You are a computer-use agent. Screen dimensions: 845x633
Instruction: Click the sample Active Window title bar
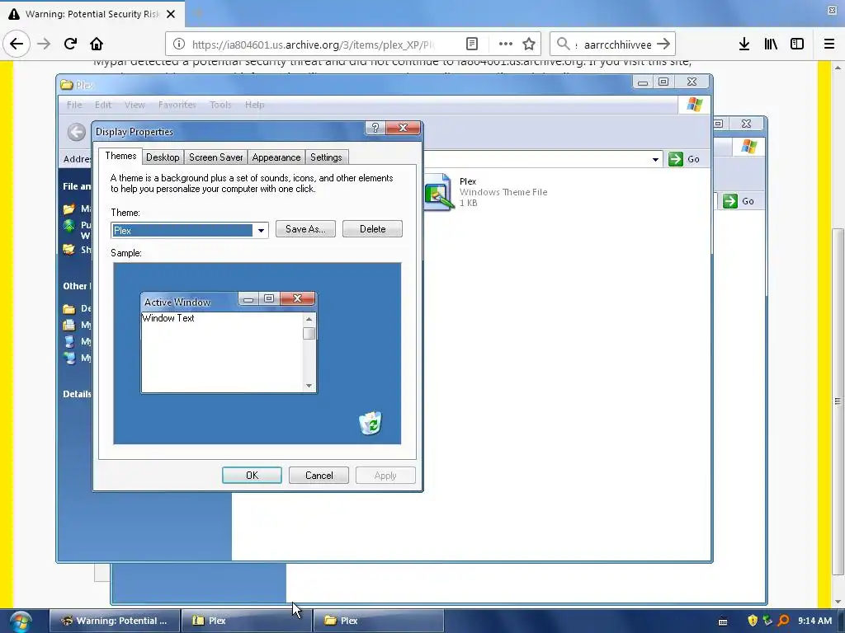189,302
